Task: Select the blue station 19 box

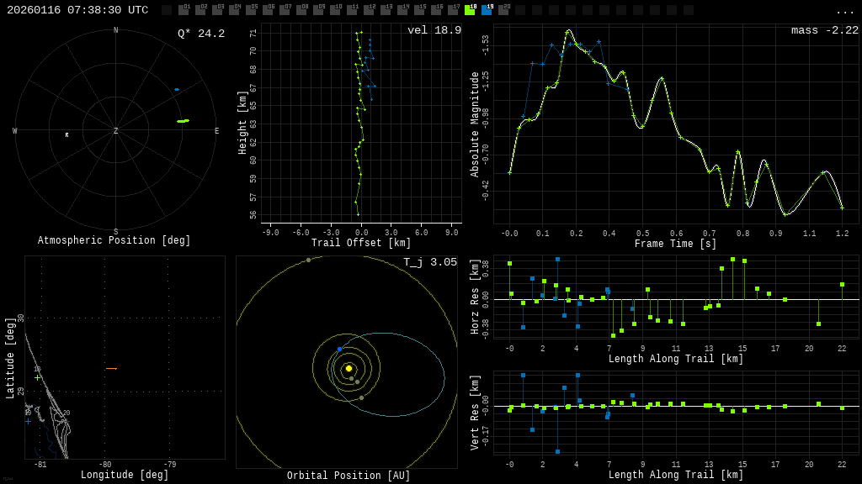Action: pos(487,10)
